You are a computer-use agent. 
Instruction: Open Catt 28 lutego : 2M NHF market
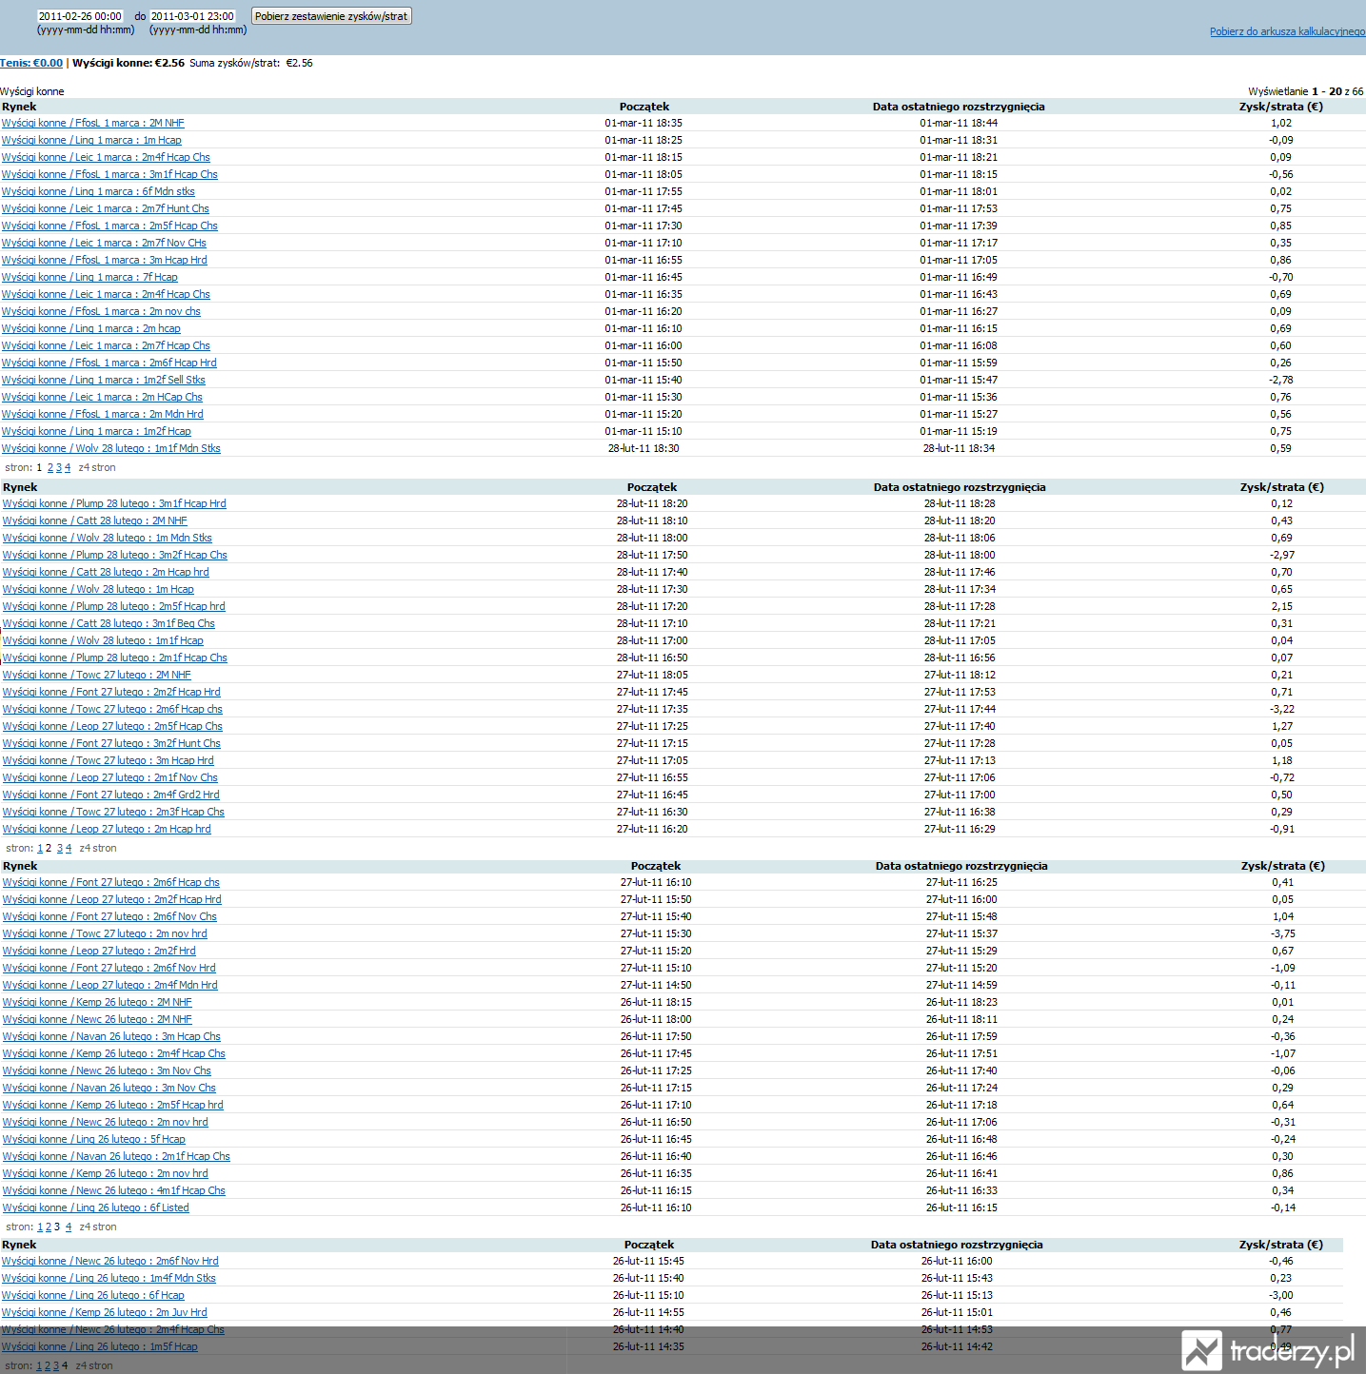pyautogui.click(x=95, y=520)
